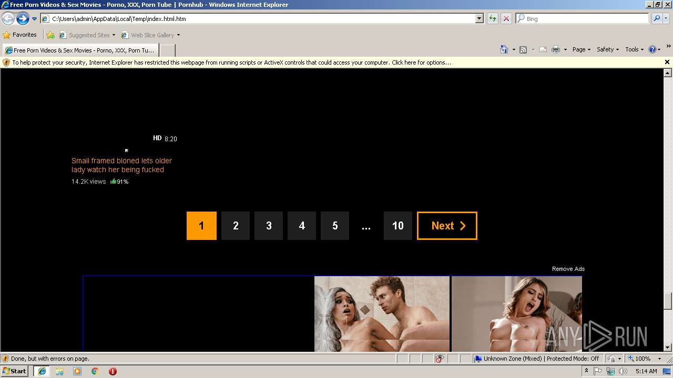Click the 14.2K views text
This screenshot has width=673, height=378.
click(89, 182)
